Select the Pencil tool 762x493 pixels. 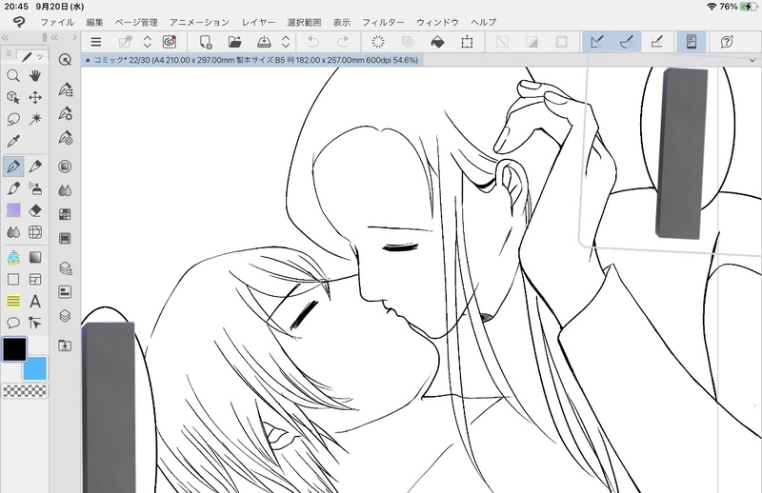[x=35, y=167]
